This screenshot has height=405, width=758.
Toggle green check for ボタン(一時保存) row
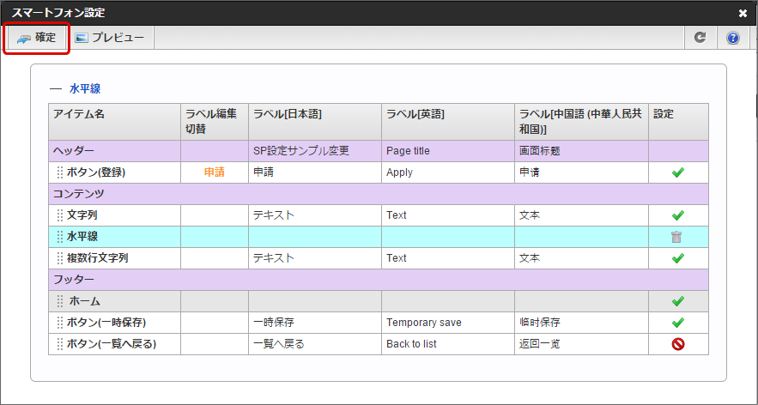pos(677,323)
